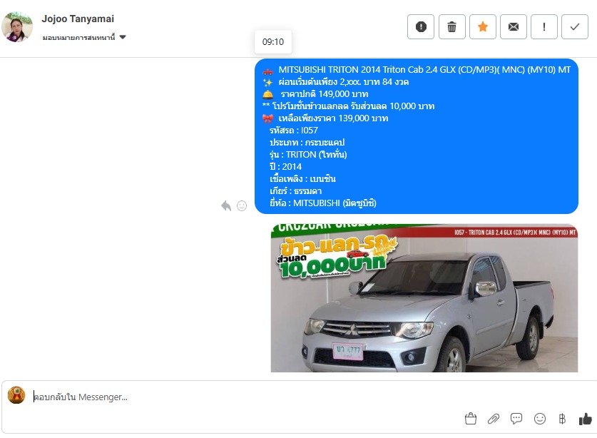Click the car code I057 line

pos(294,131)
